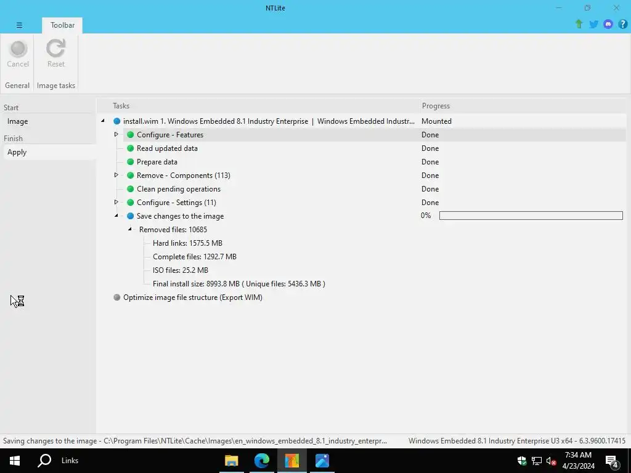Viewport: 631px width, 473px height.
Task: Open the taskbar clock and date
Action: pyautogui.click(x=578, y=461)
